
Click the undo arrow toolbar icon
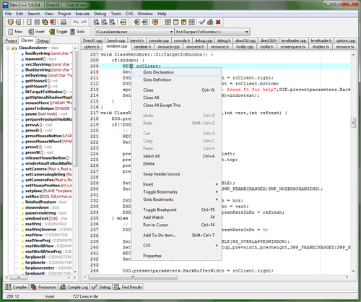pos(76,22)
